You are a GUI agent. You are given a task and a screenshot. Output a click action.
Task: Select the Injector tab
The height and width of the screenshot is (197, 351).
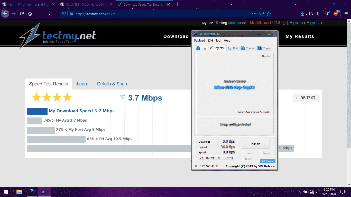217,48
